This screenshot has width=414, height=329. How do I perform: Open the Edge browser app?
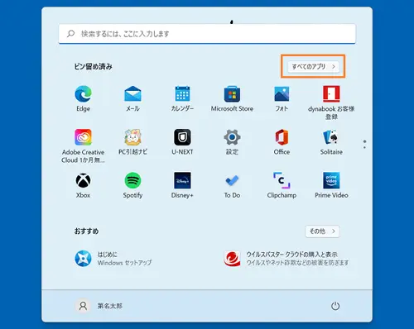[x=83, y=98]
